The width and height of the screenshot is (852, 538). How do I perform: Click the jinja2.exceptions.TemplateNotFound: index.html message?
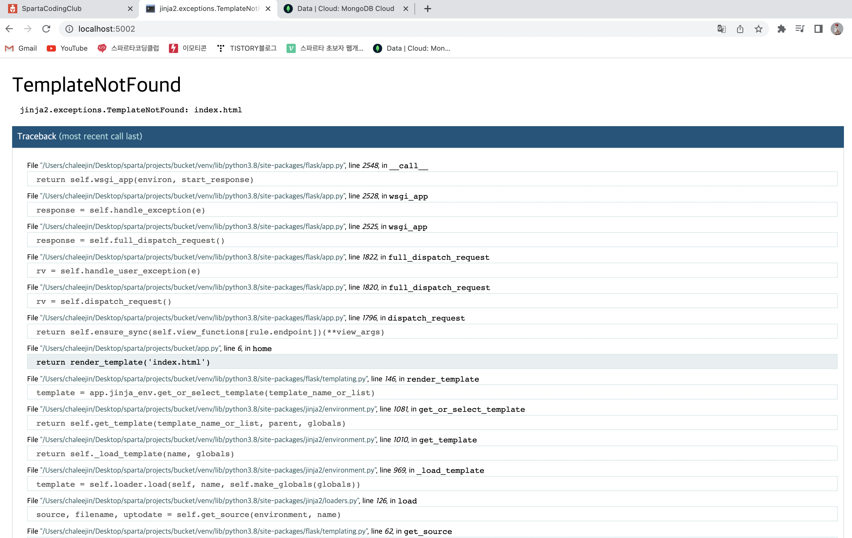pyautogui.click(x=131, y=110)
